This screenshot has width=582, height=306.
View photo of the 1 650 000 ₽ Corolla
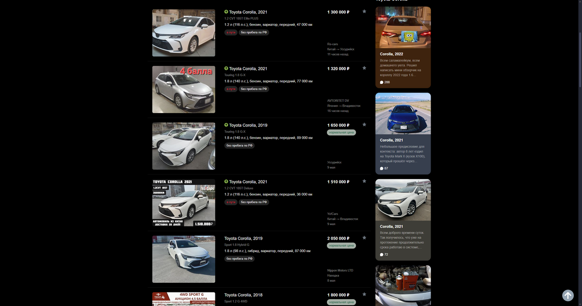[x=184, y=146]
